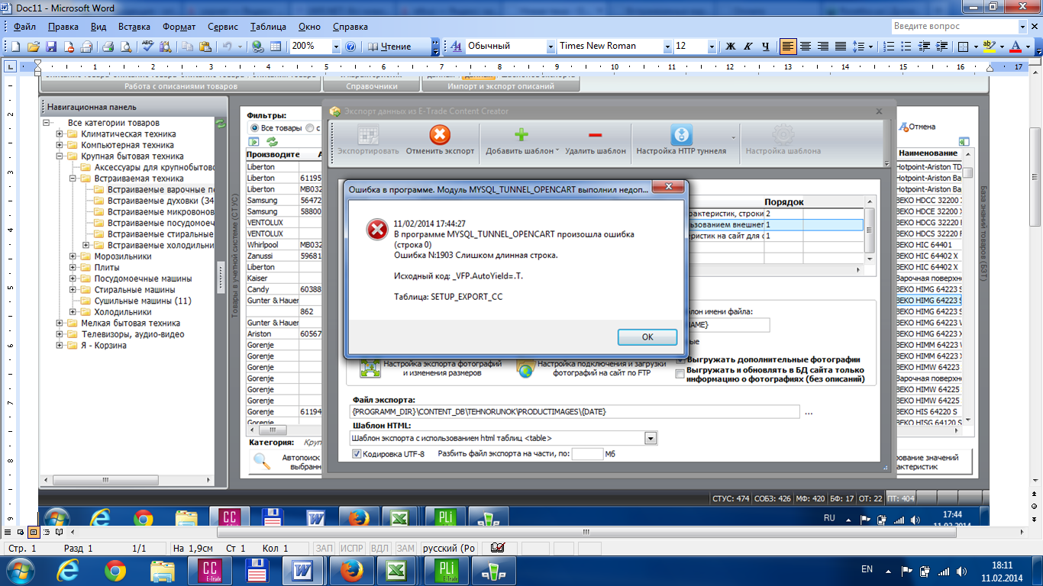Click the Open file folder icon in Word's toolbar
1043x586 pixels.
click(34, 47)
